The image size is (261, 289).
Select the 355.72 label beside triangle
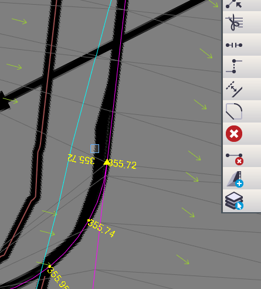[x=123, y=164]
